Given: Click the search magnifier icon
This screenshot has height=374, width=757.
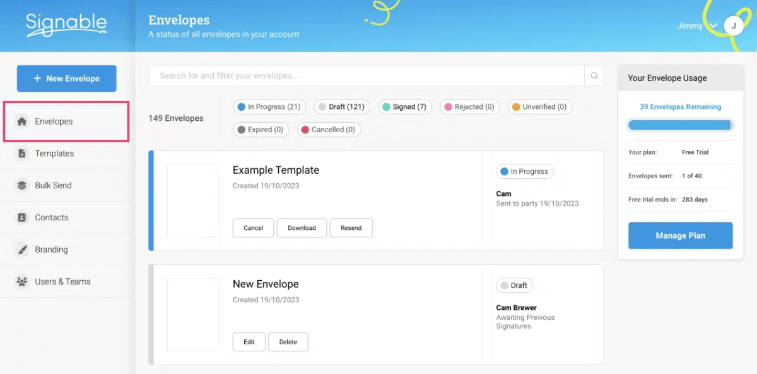Looking at the screenshot, I should 593,75.
